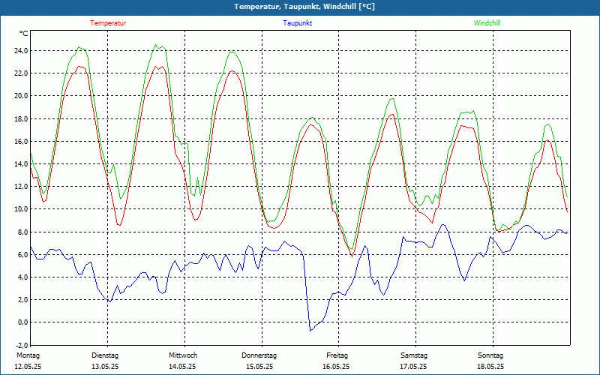600x375 pixels.
Task: Click the 22,0 y-axis value
Action: click(21, 73)
